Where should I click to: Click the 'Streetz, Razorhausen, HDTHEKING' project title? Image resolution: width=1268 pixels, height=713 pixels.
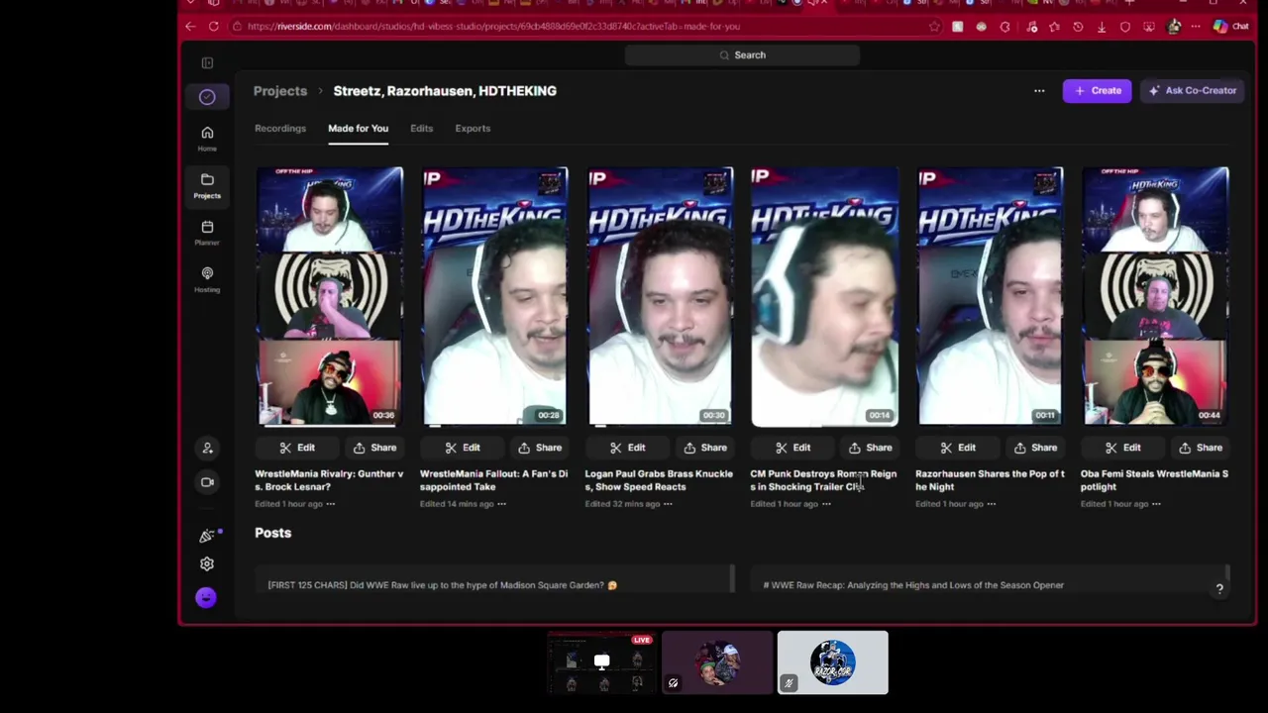click(x=445, y=91)
